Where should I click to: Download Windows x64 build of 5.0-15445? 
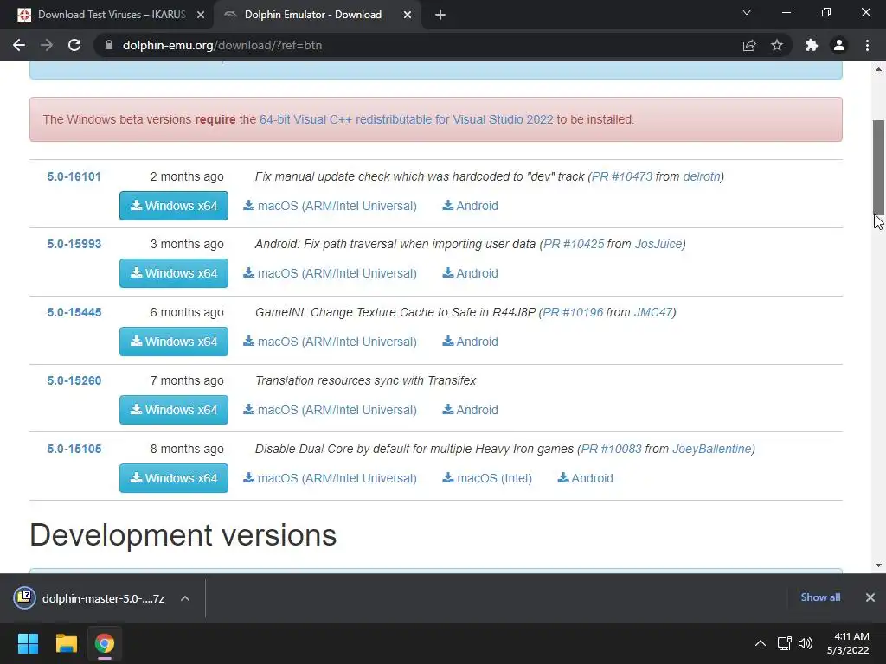click(x=173, y=342)
